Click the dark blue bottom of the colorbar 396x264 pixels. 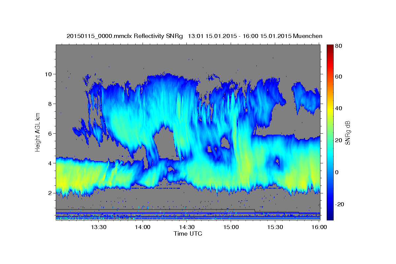coord(330,217)
